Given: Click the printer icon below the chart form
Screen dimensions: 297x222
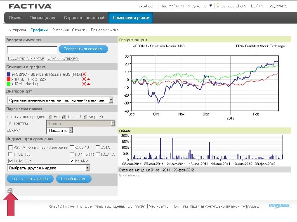Looking at the screenshot, I should click(x=10, y=190).
